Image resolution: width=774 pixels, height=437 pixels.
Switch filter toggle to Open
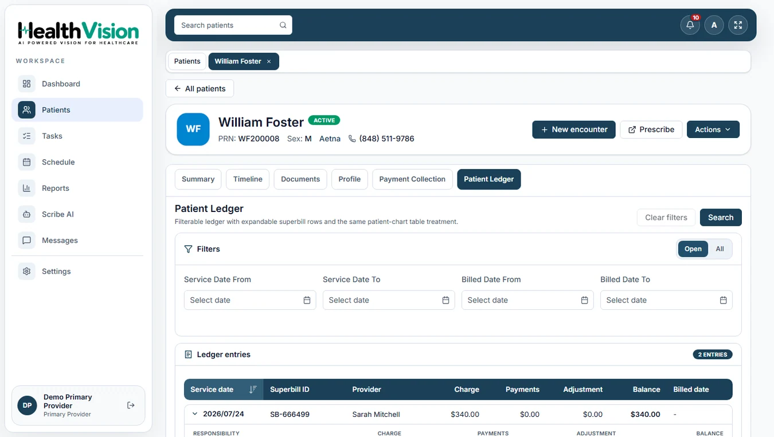tap(693, 249)
